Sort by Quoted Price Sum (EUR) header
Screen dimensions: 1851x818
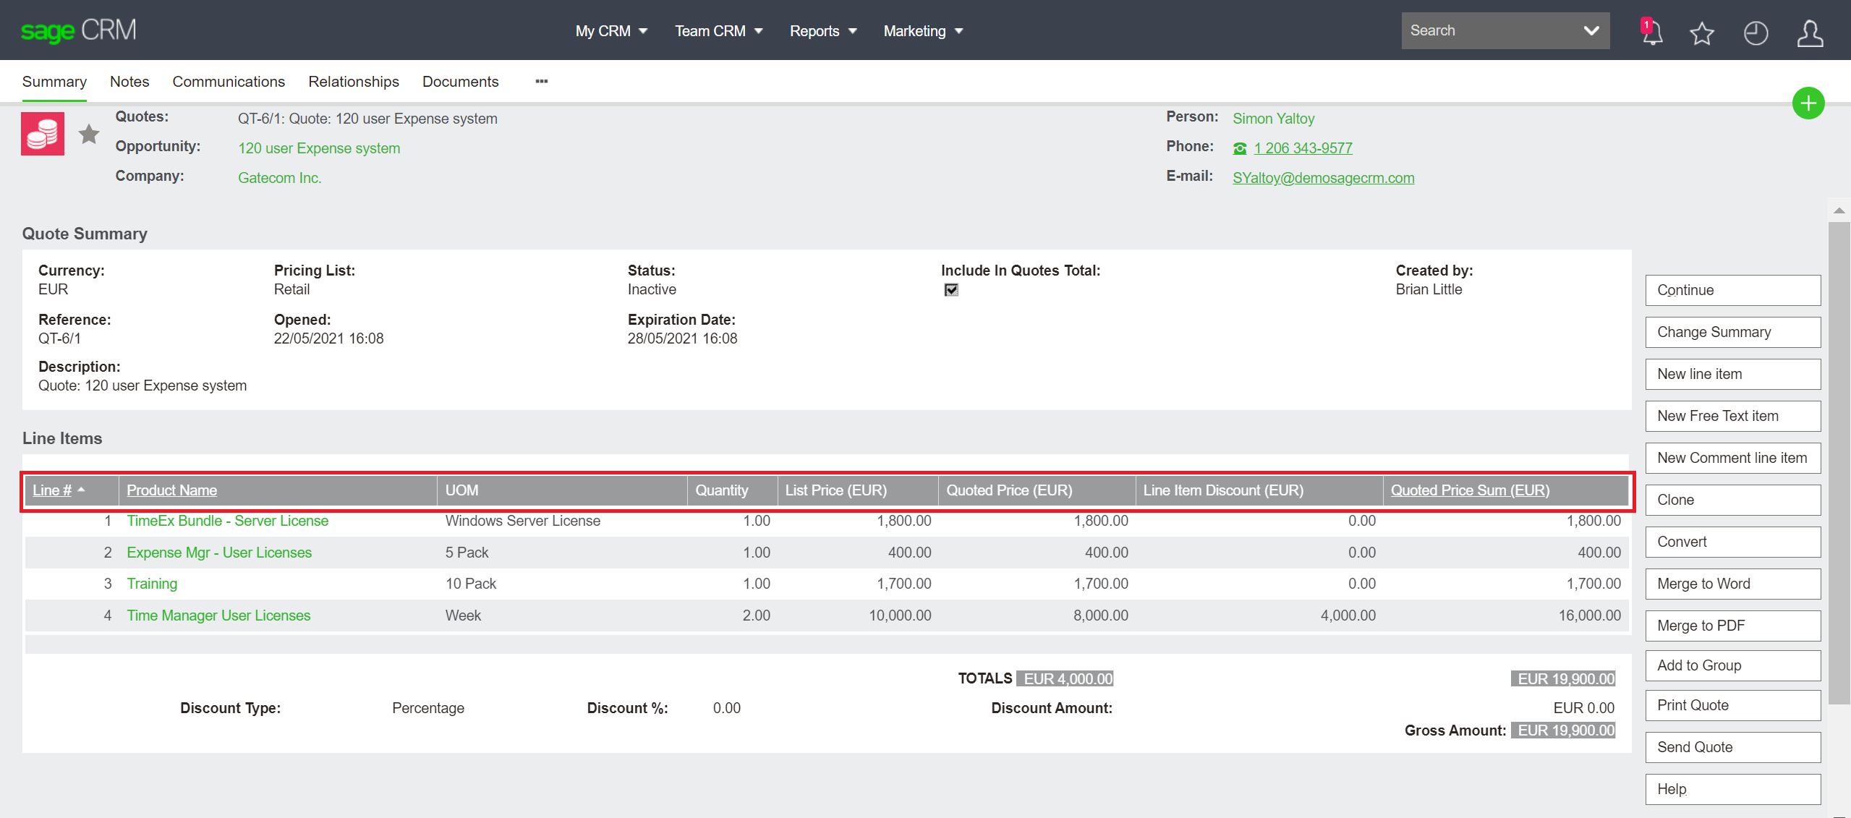coord(1470,490)
